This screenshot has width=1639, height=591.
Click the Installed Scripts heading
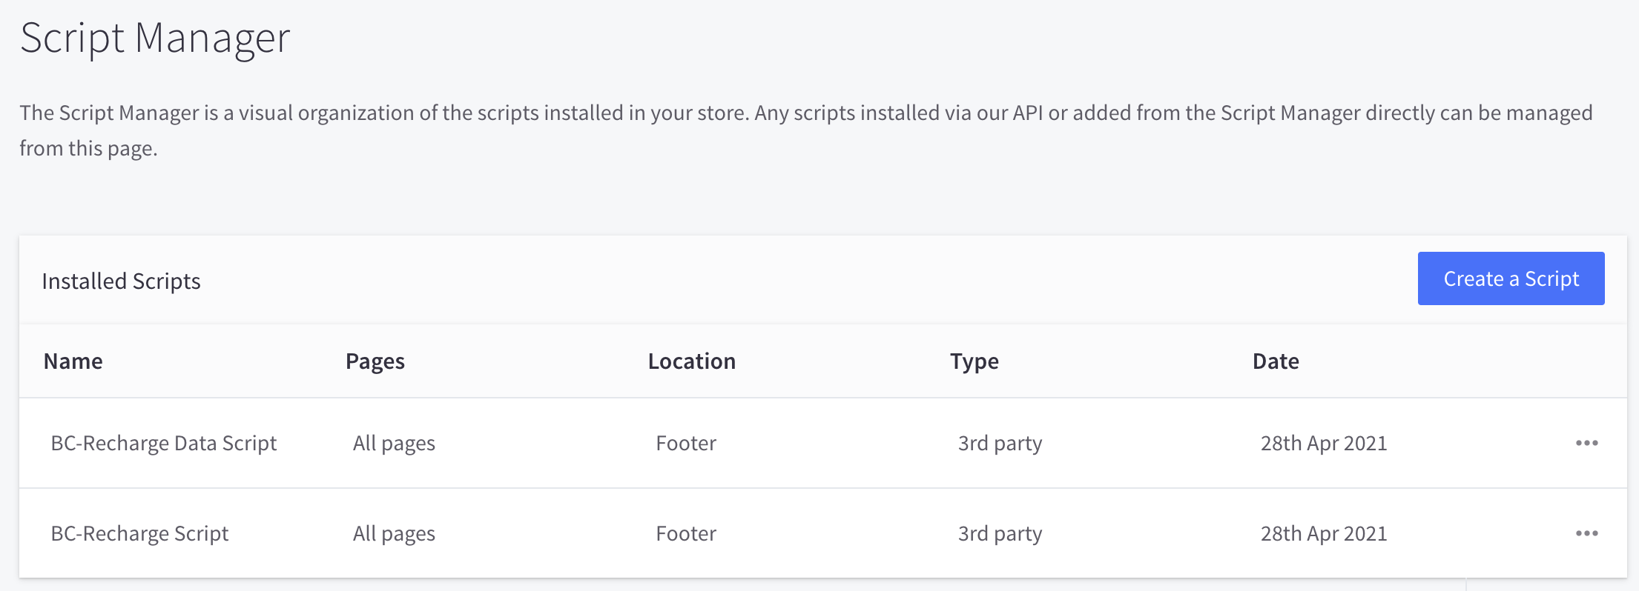[121, 281]
